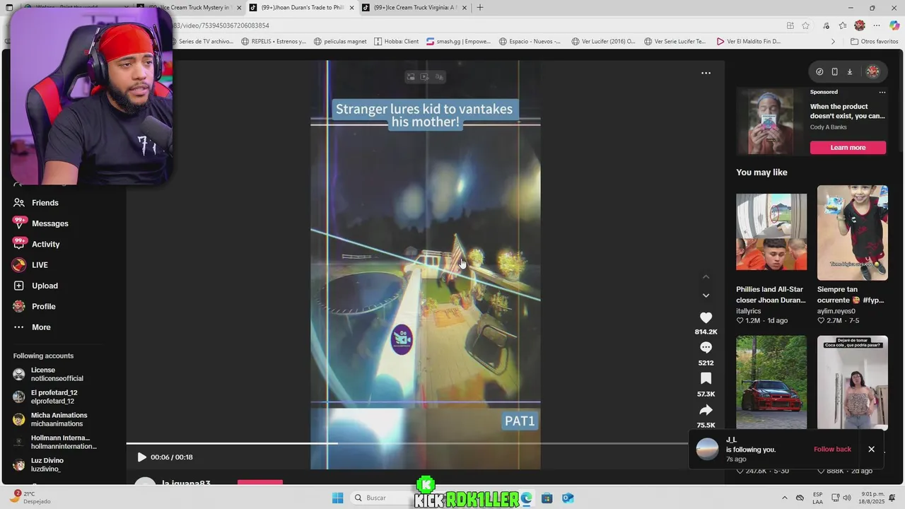Expand the More sidebar menu

(x=41, y=327)
